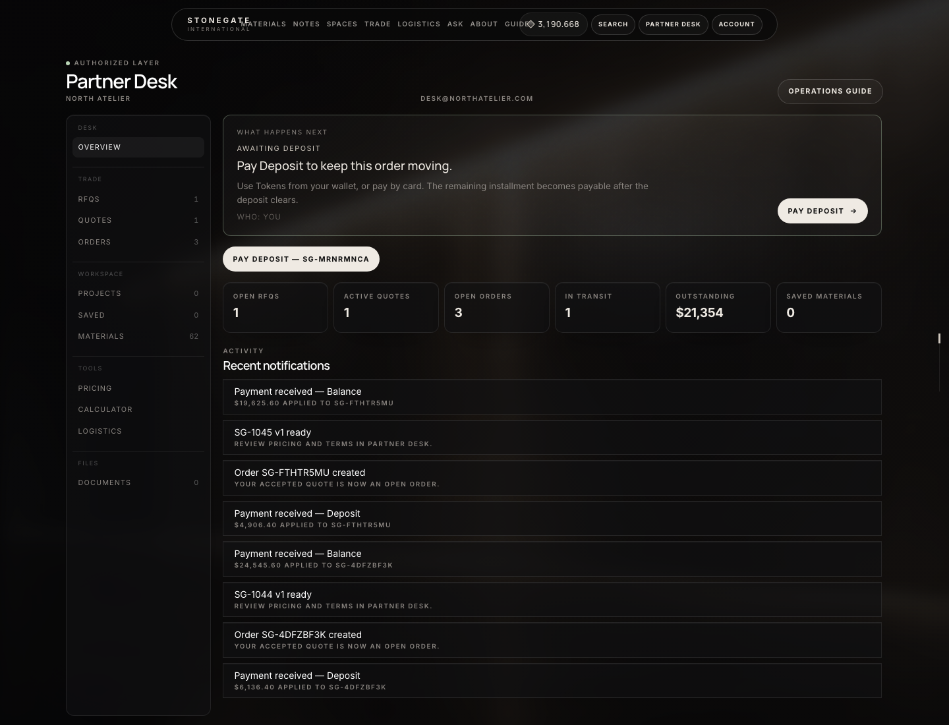Click the Active Quotes stat card
The height and width of the screenshot is (725, 949).
[x=386, y=307]
